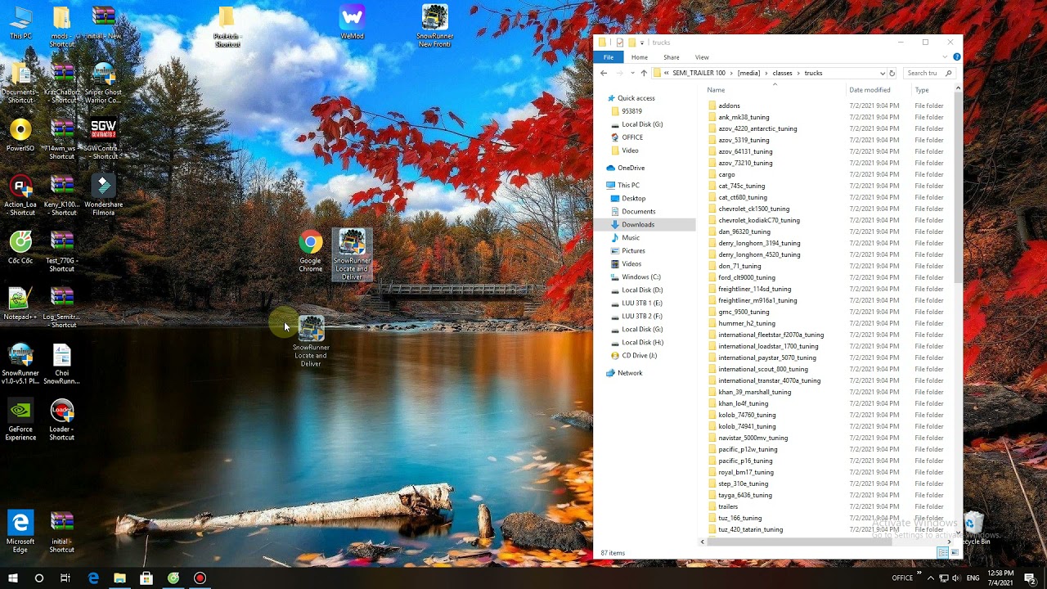Image resolution: width=1047 pixels, height=589 pixels.
Task: Open recent locations dropdown arrow
Action: (632, 73)
